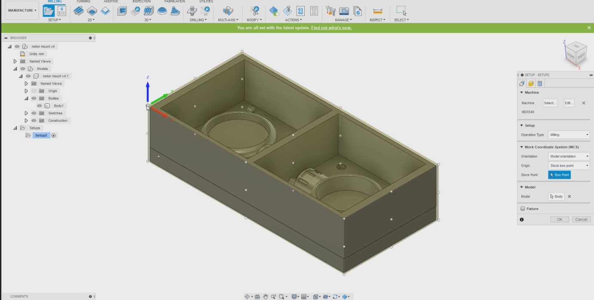Open the Machine Library icon
This screenshot has height=300, width=594.
(x=344, y=11)
